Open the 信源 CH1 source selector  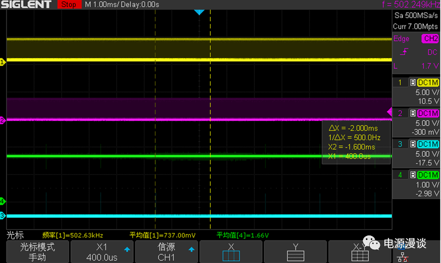pos(166,252)
